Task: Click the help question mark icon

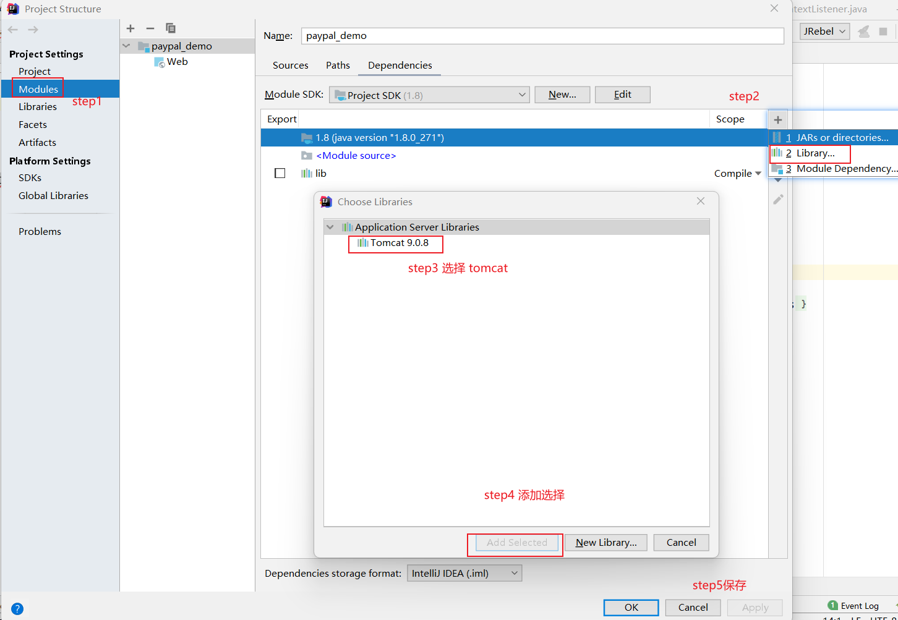Action: 17,608
